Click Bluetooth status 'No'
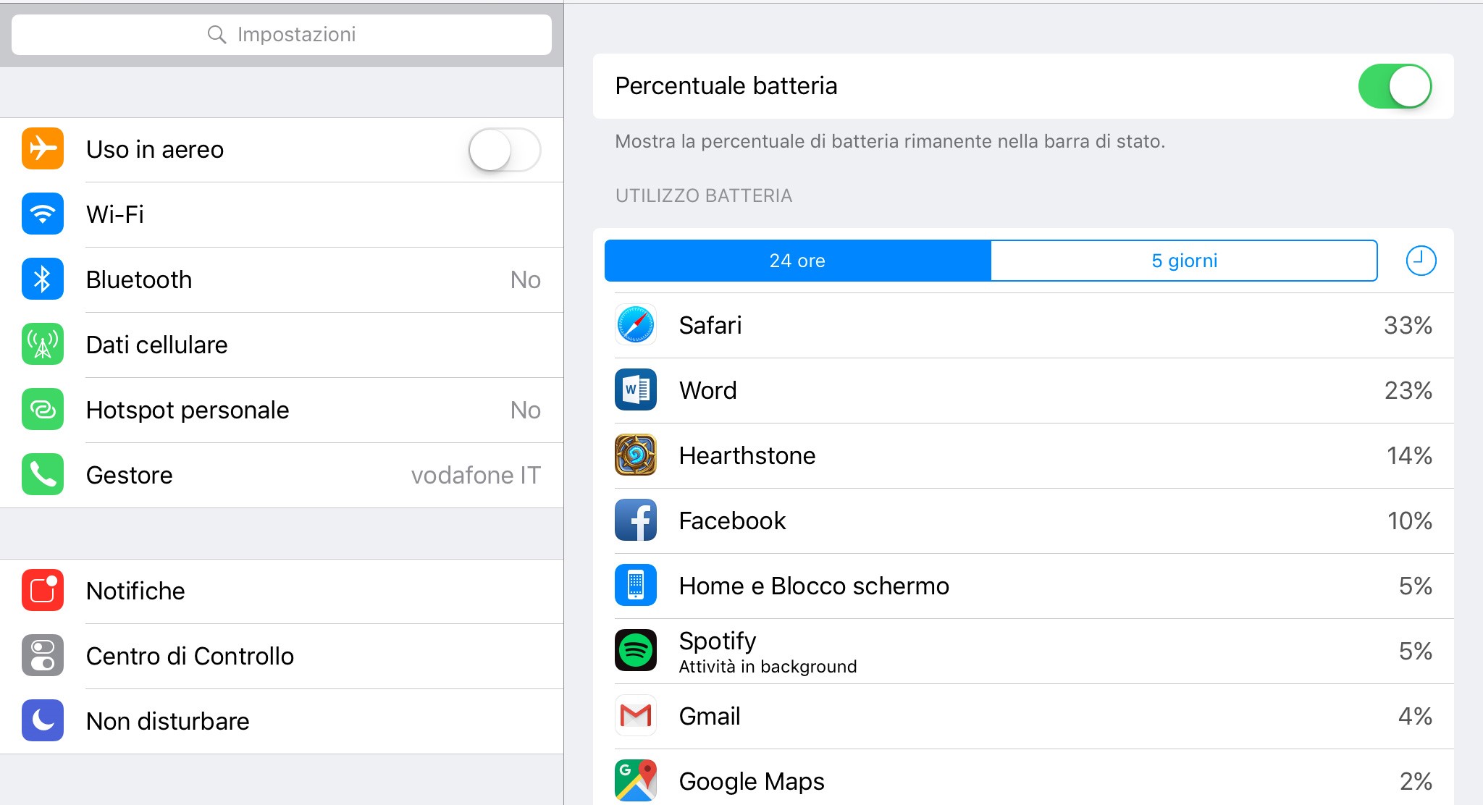The width and height of the screenshot is (1483, 805). click(x=525, y=279)
